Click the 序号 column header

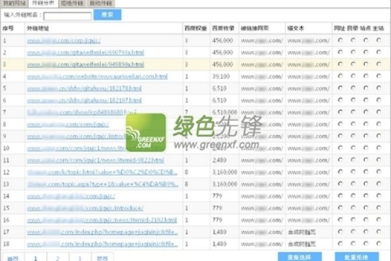(x=8, y=29)
